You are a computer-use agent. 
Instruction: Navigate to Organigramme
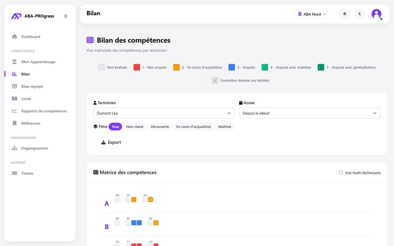34,148
